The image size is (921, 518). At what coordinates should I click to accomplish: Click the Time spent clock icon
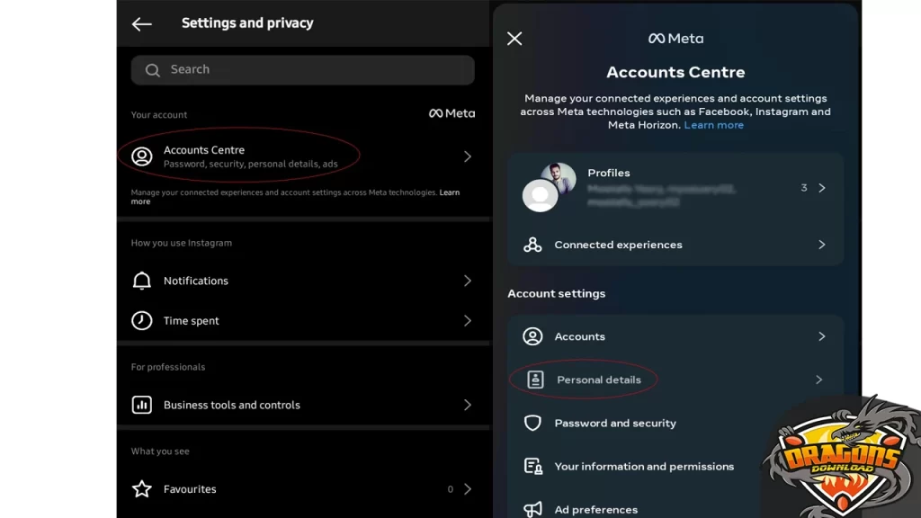click(x=142, y=321)
